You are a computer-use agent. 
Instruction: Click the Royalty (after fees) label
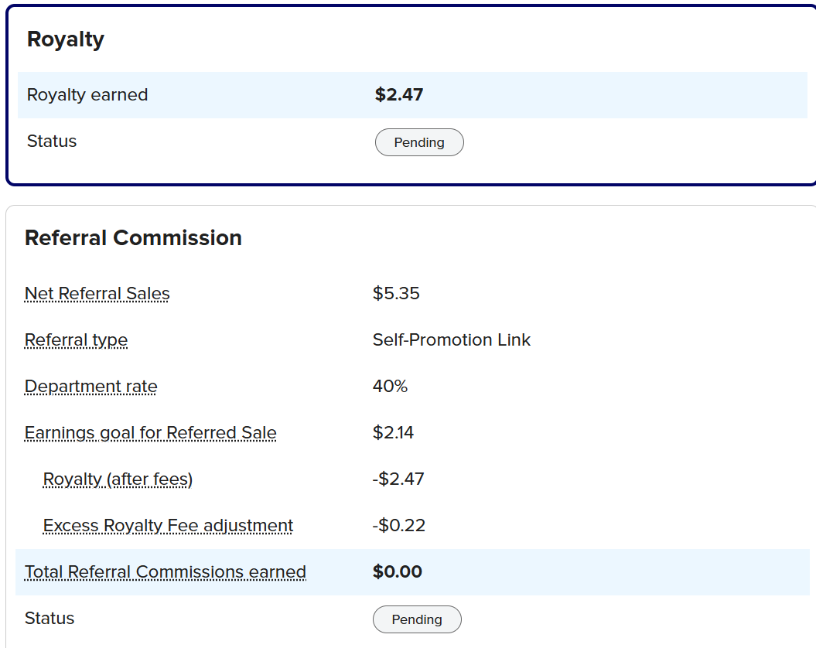118,479
